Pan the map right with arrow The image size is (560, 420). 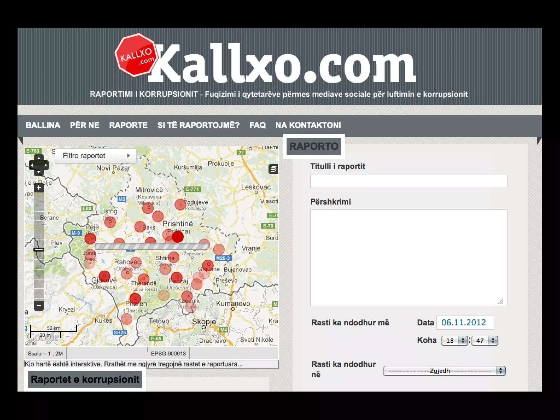click(x=46, y=165)
